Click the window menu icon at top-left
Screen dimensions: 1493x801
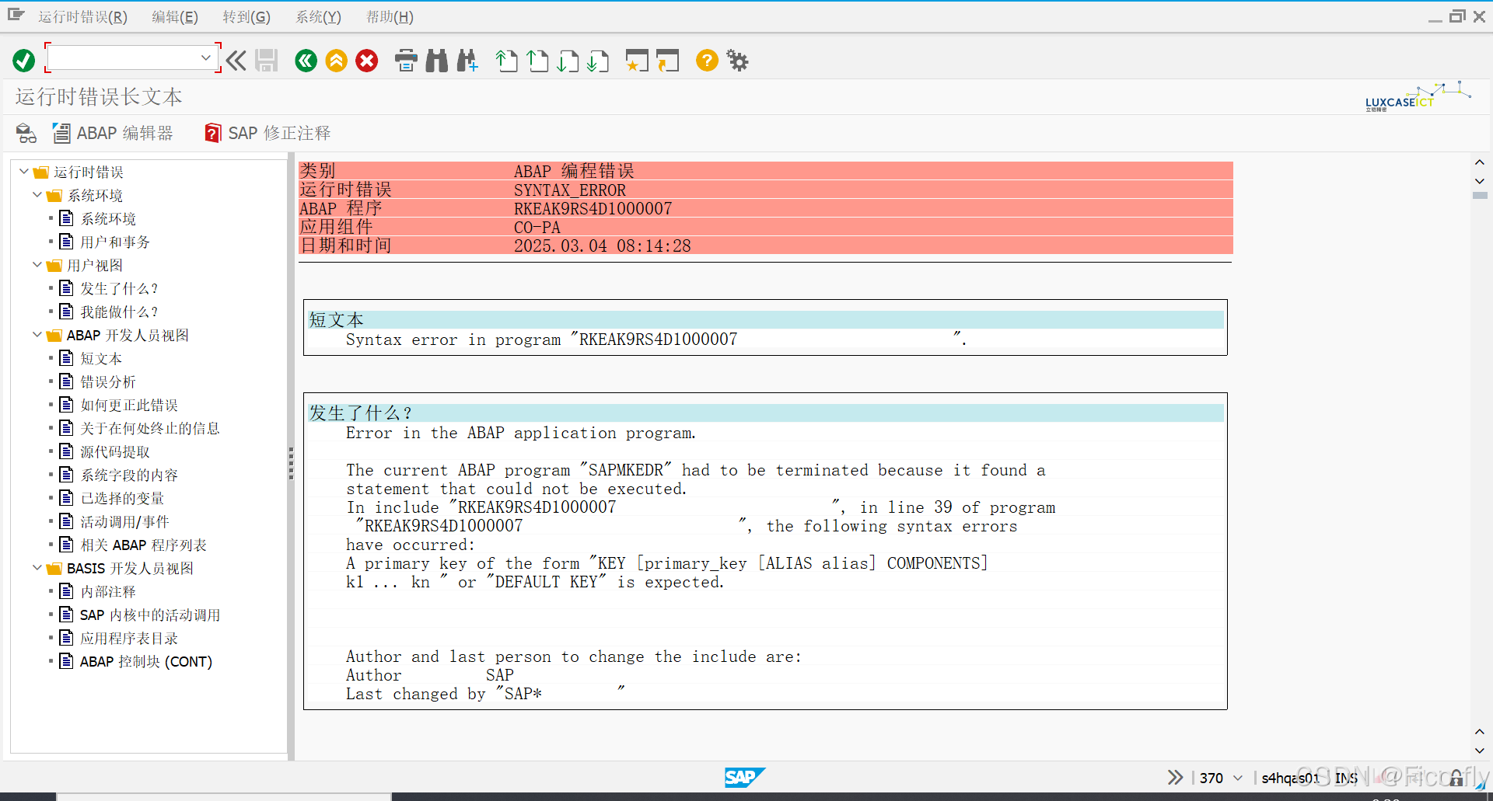16,15
